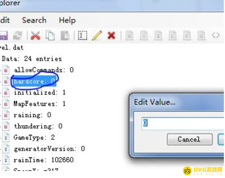This screenshot has height=178, width=225.
Task: Click the Paste clipboard icon
Action: pos(65,35)
